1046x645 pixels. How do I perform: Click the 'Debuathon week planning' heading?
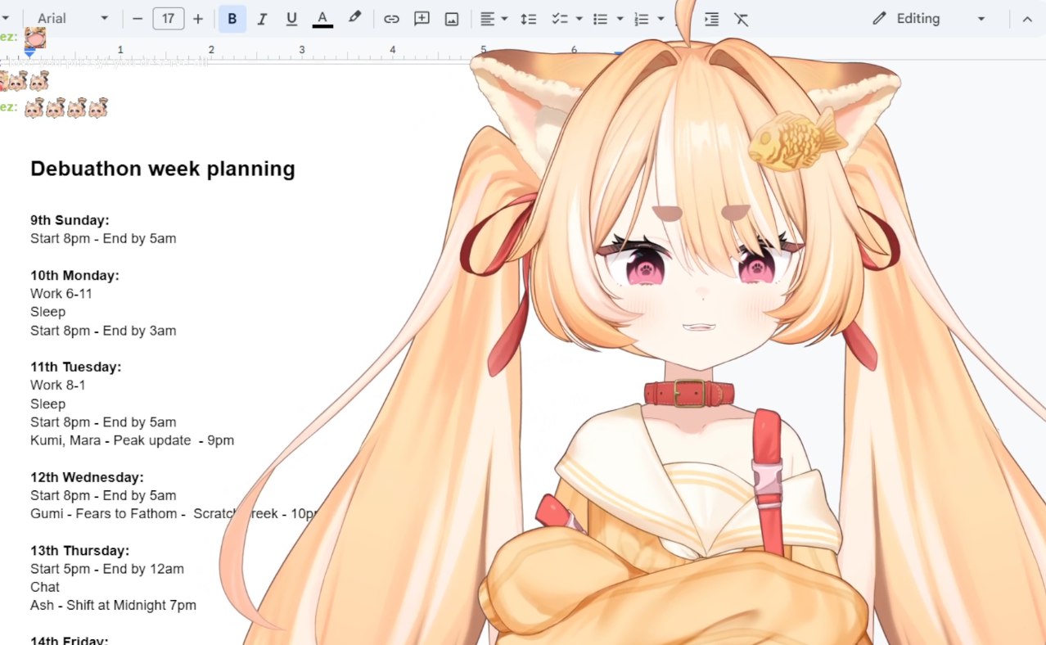[163, 169]
